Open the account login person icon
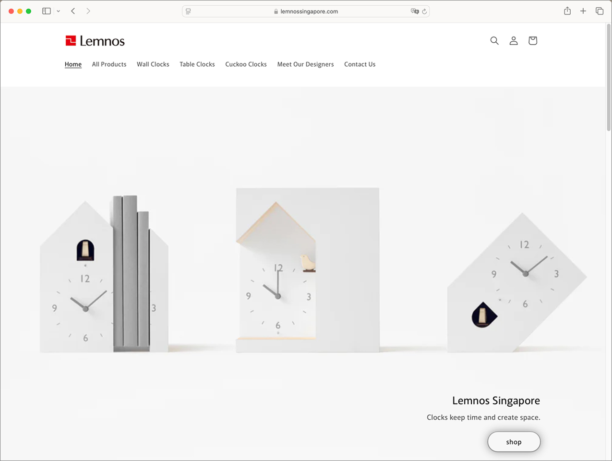612x461 pixels. [x=514, y=41]
